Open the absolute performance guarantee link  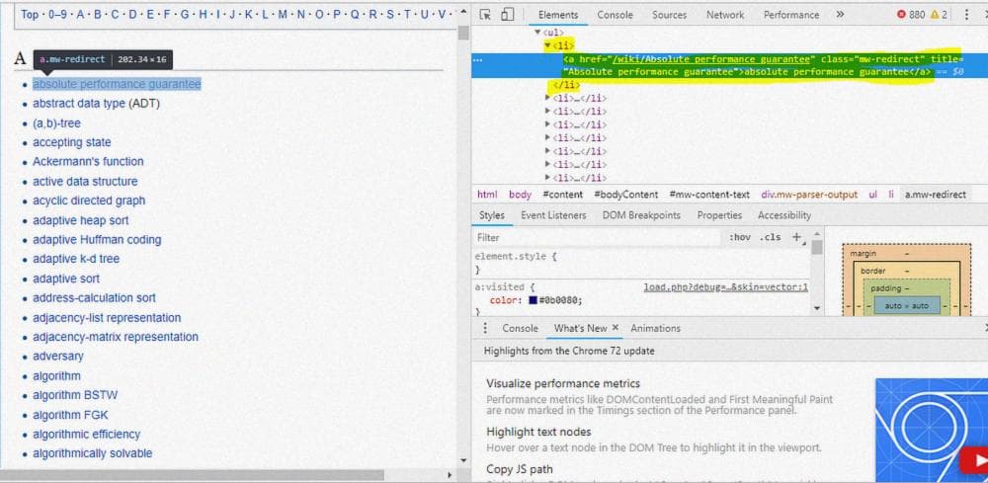117,84
